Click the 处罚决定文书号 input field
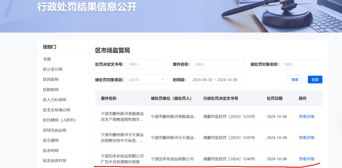 (x=146, y=64)
